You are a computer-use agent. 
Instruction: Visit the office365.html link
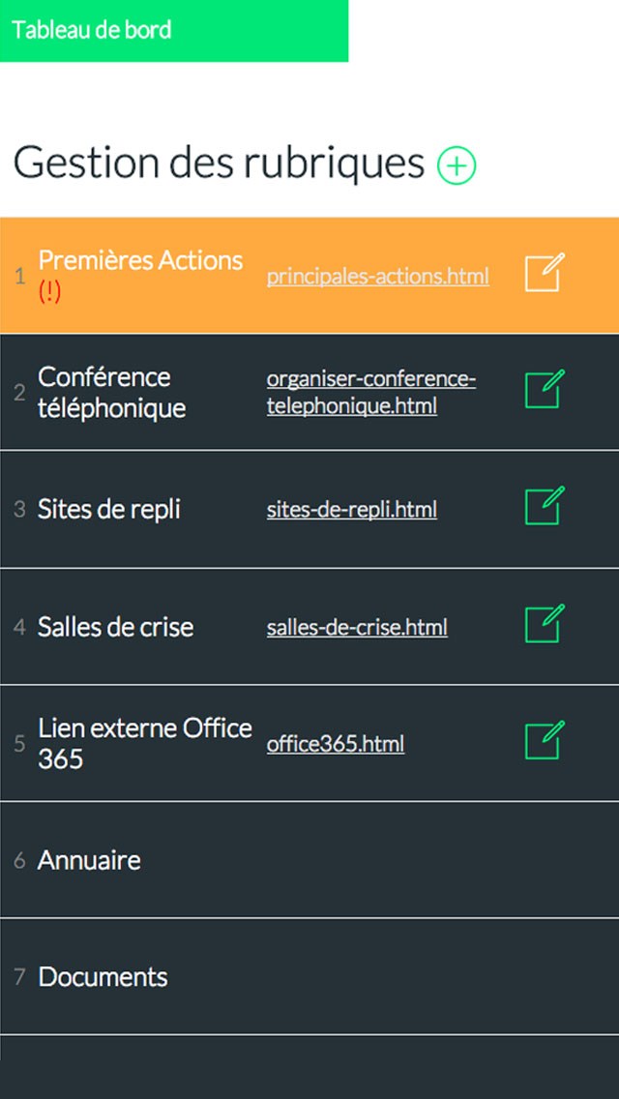(335, 744)
